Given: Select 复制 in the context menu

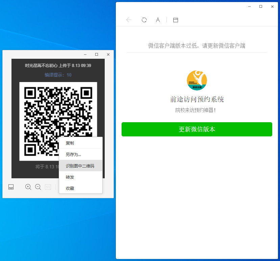Looking at the screenshot, I should (x=81, y=143).
